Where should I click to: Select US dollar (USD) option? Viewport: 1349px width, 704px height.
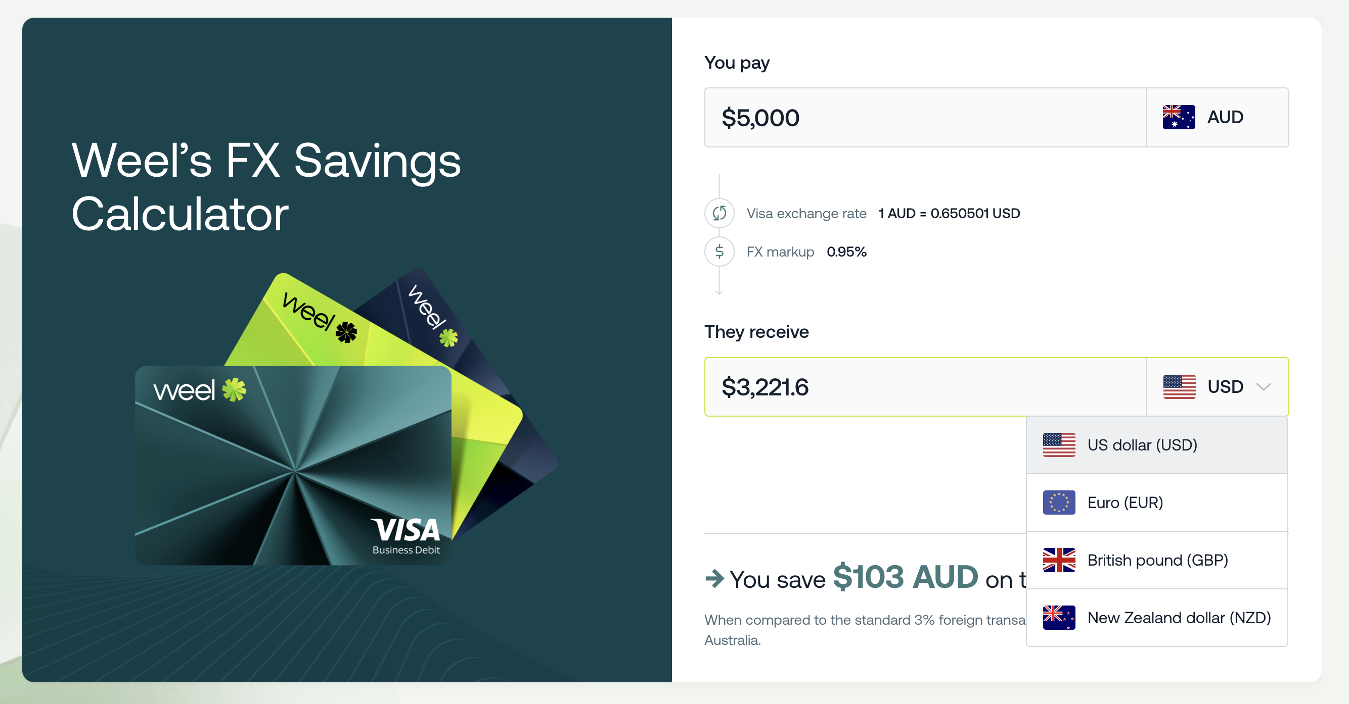(1142, 445)
